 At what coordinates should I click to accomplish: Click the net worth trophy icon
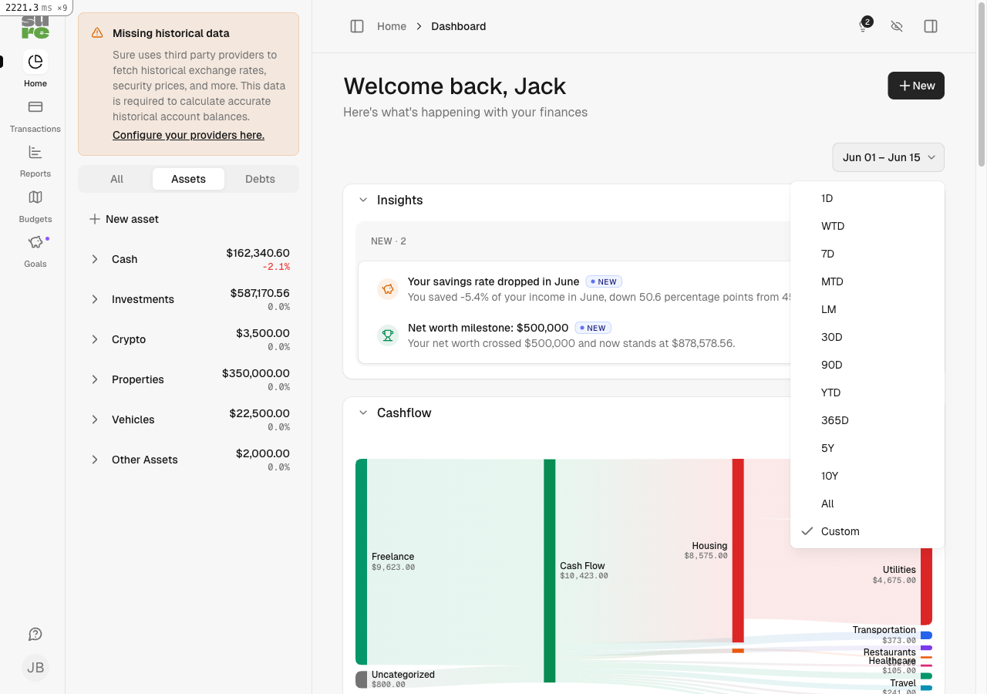click(387, 335)
